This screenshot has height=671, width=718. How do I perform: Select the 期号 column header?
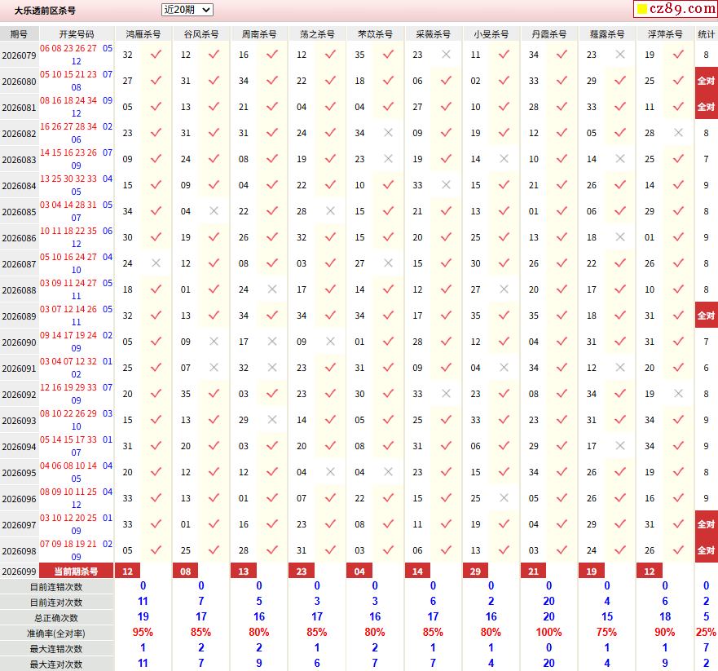pos(20,34)
